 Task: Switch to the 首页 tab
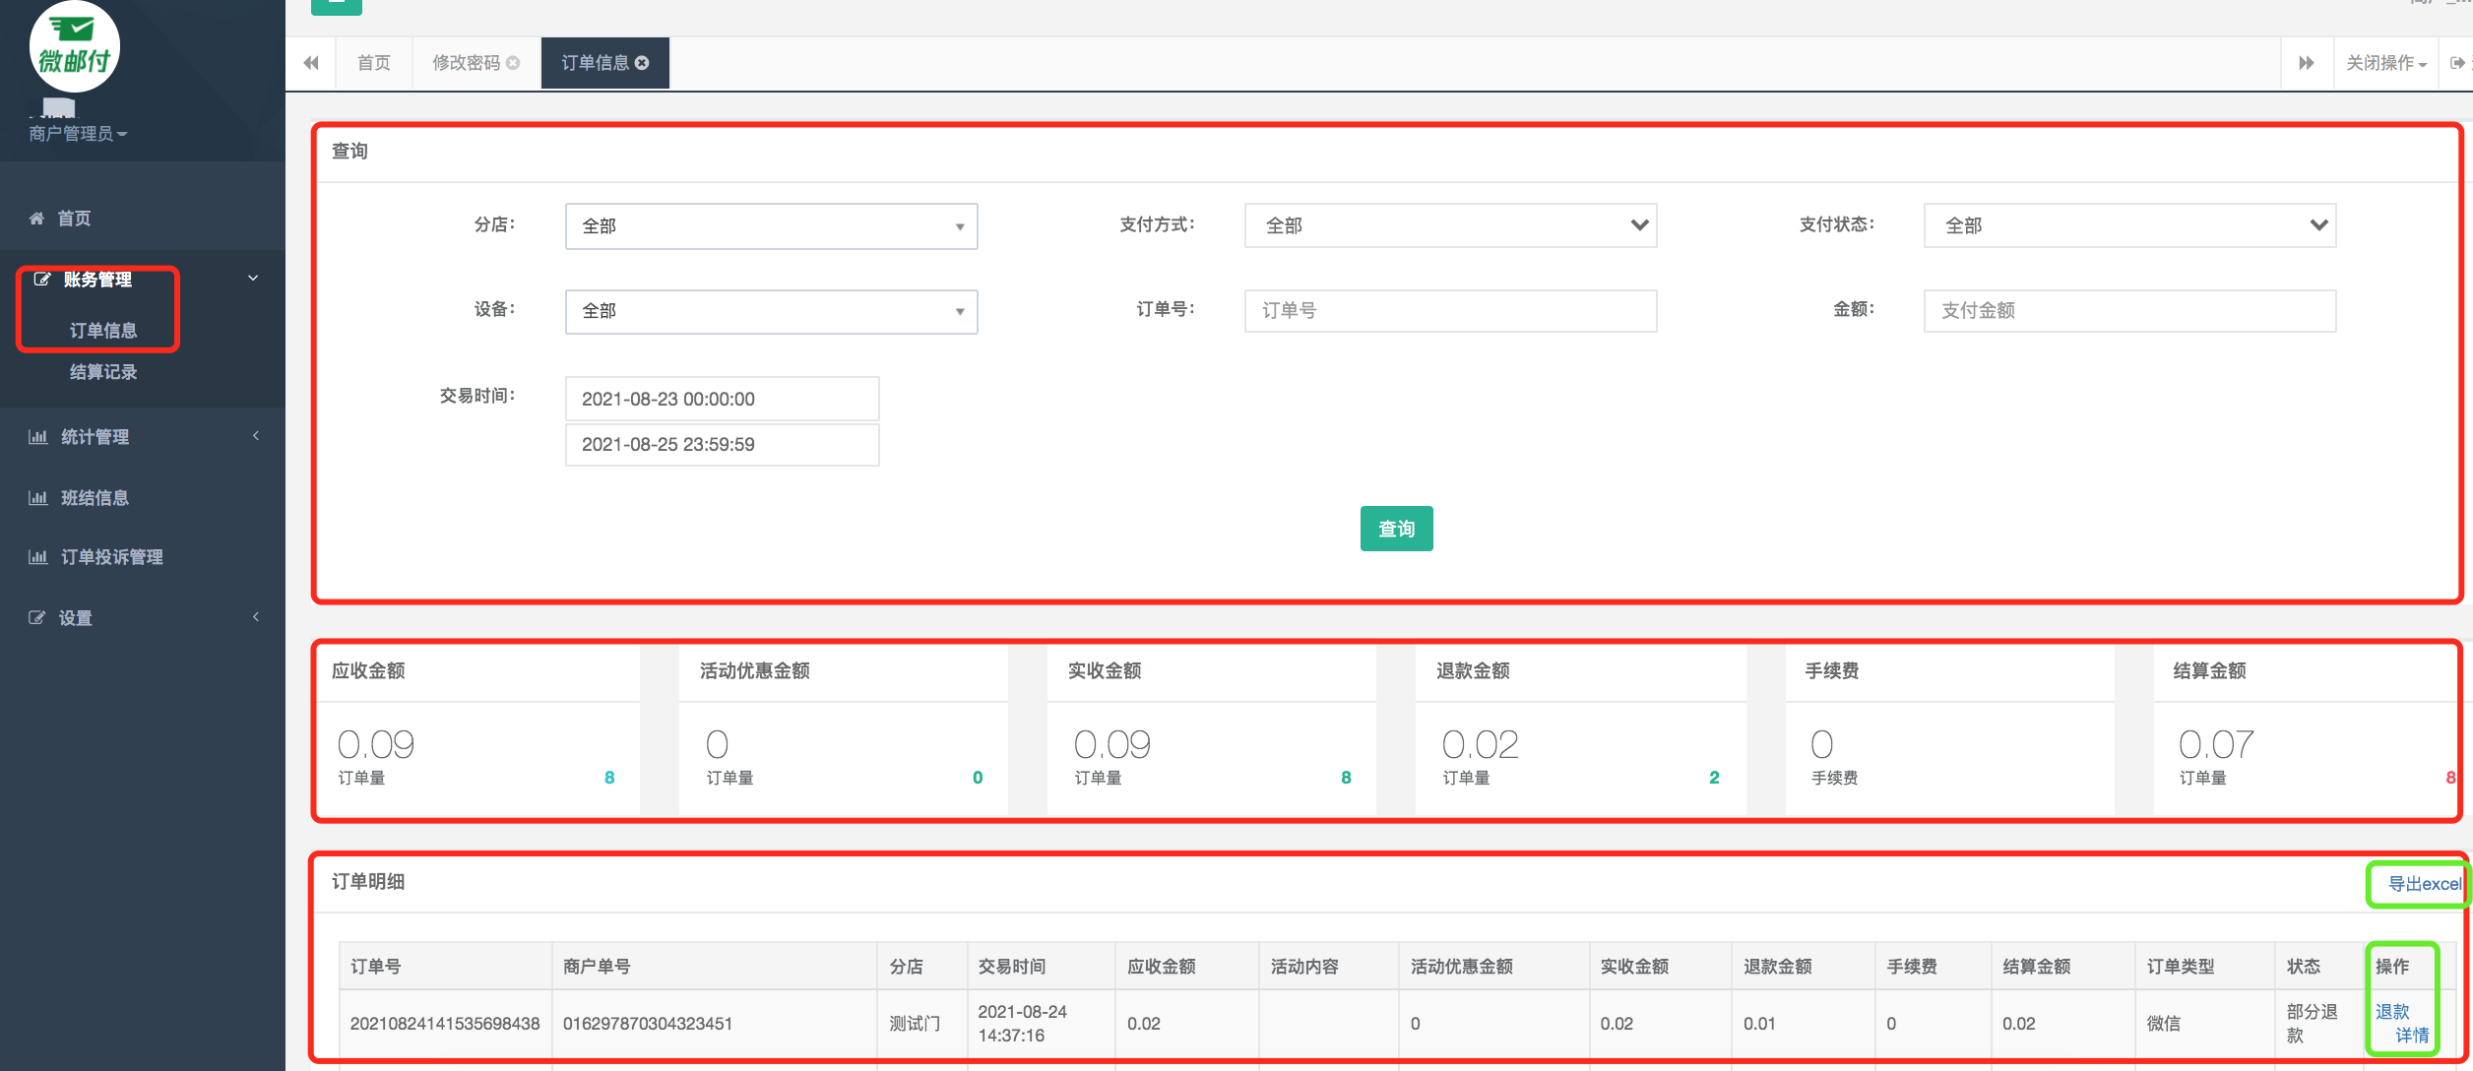(373, 63)
